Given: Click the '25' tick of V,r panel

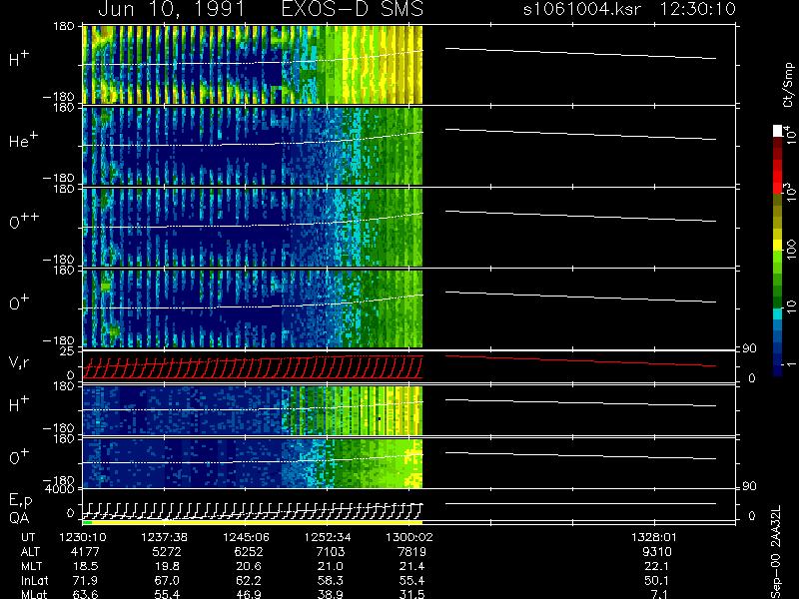Looking at the screenshot, I should (x=69, y=351).
